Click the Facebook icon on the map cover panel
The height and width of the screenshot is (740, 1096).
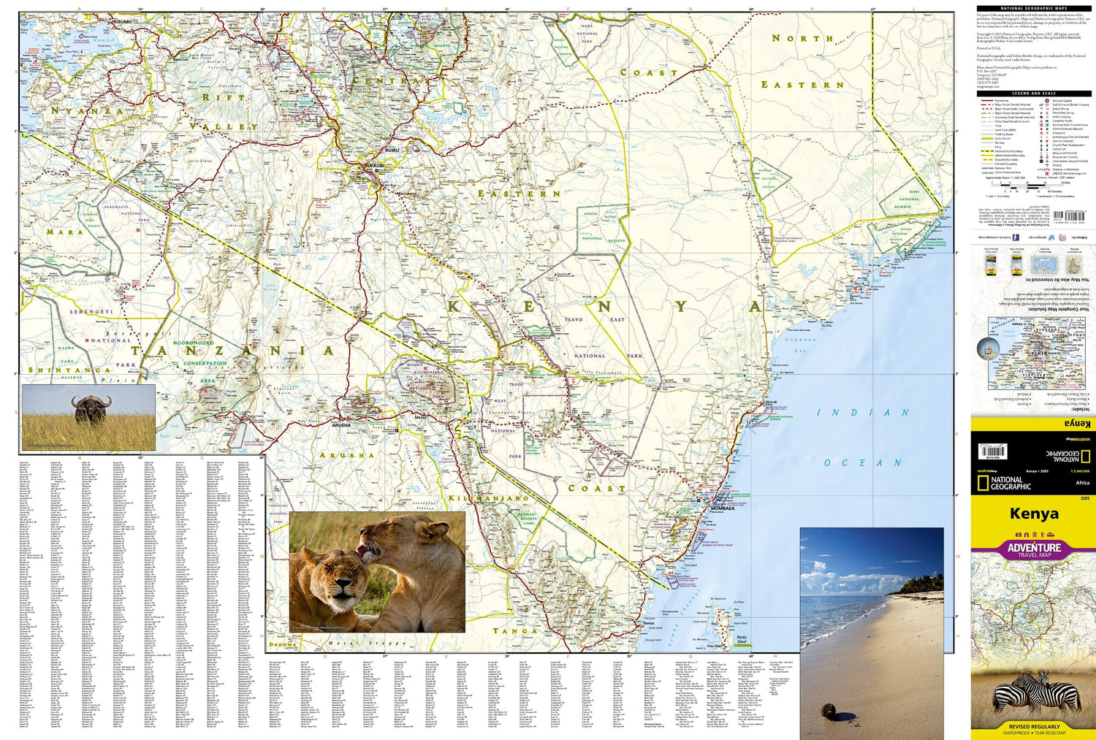pos(1016,237)
